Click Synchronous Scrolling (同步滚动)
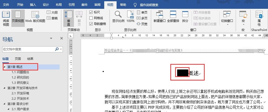Screen dimensions: 268x112 202,18
